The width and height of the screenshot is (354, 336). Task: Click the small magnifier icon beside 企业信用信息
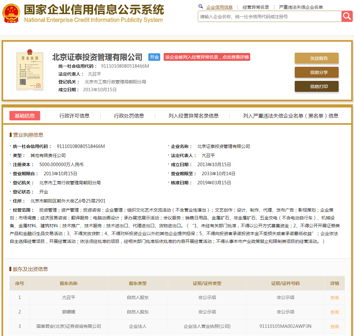pos(201,7)
